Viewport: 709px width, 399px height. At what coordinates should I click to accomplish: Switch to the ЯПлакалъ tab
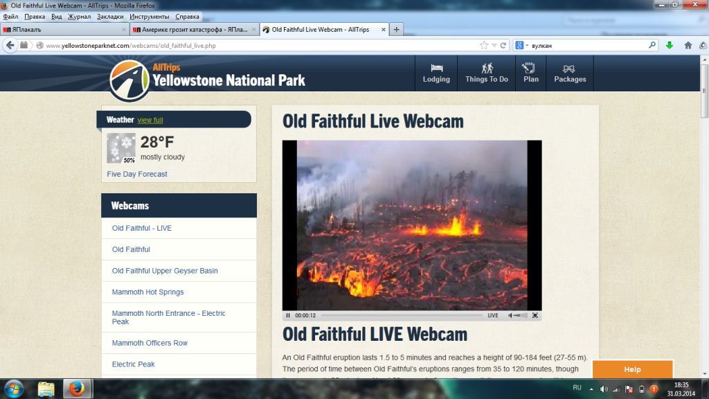pos(64,29)
